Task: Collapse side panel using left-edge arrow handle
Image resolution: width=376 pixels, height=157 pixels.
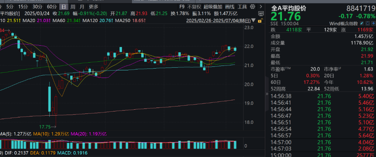Action: pos(267,94)
